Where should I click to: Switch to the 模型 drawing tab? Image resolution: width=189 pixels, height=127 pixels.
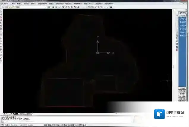15,114
